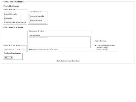Focus the Contraseña password field
Image resolution: width=136 pixels, height=102 pixels.
tap(13, 20)
